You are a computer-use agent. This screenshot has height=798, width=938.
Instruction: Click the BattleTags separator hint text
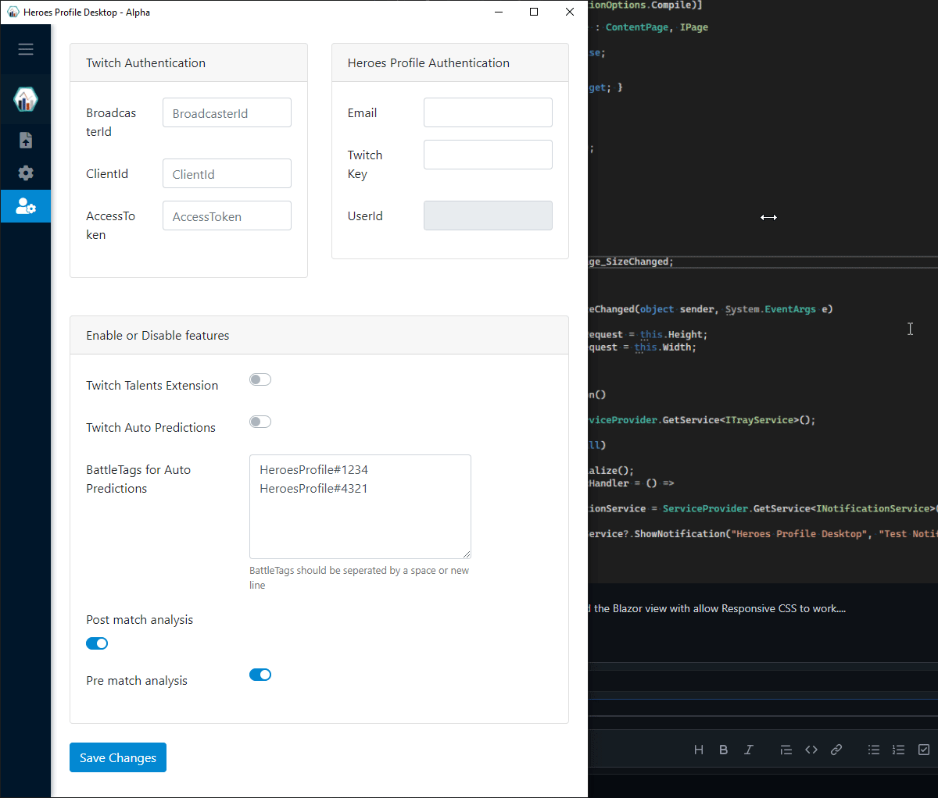[359, 578]
